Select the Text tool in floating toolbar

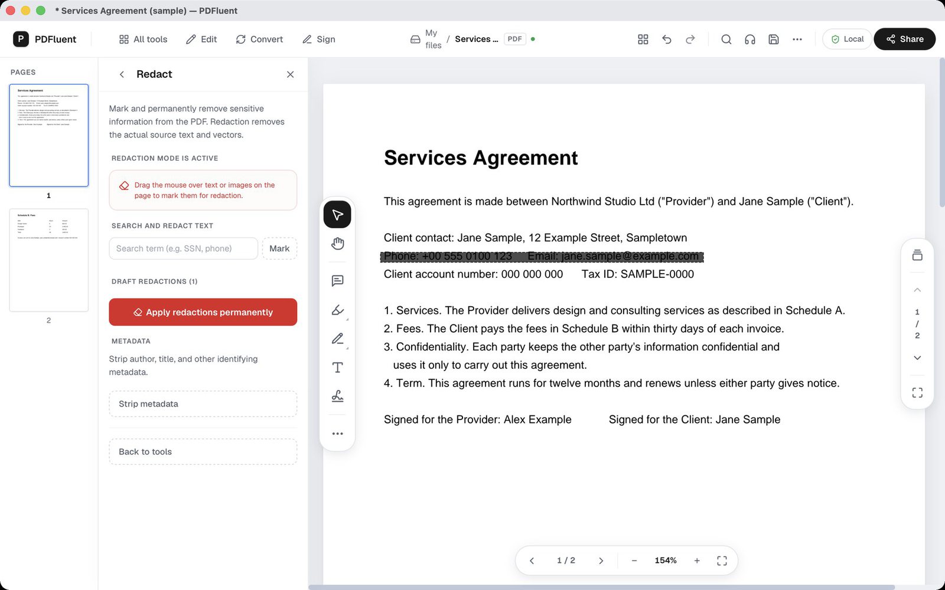[337, 368]
